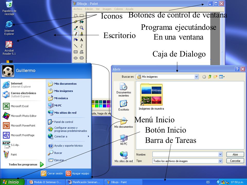This screenshot has width=247, height=185.
Task: Open Microsoft PowerPoint from Start menu
Action: (19, 126)
